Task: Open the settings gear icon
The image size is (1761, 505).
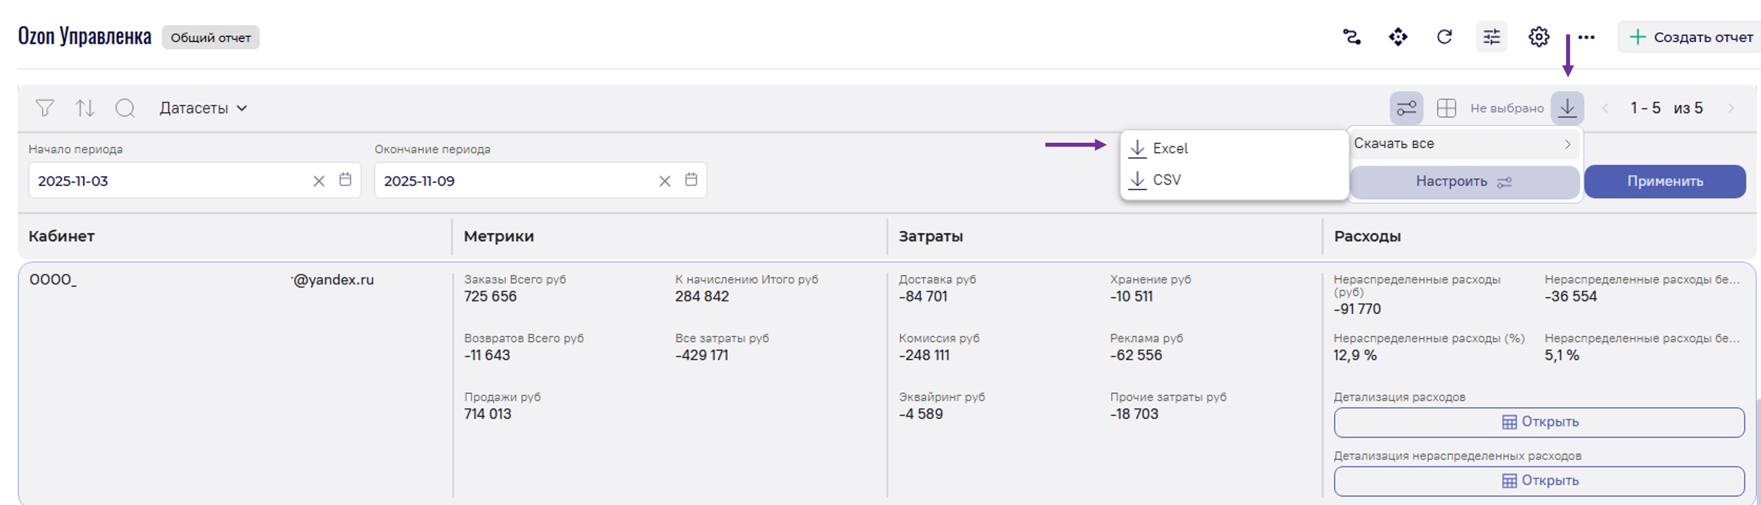Action: click(1538, 37)
